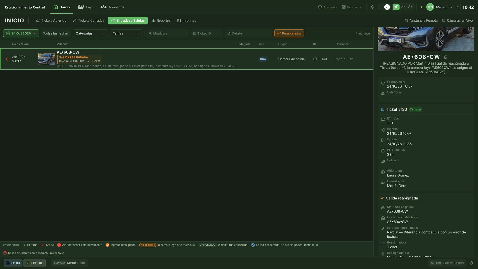Open the 24 Oct 2026 date picker
478x269 pixels.
(21, 33)
